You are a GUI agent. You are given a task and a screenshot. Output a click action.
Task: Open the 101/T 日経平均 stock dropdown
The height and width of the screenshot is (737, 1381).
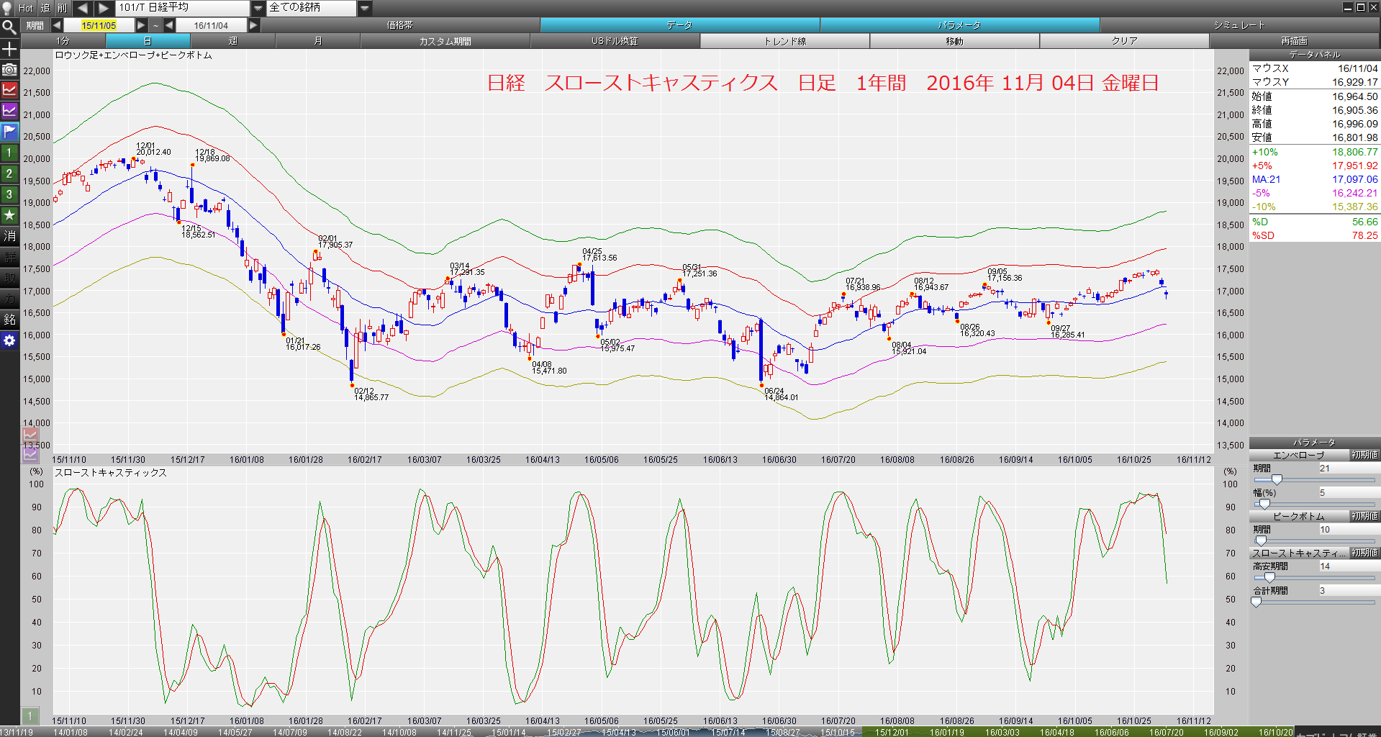pos(258,8)
